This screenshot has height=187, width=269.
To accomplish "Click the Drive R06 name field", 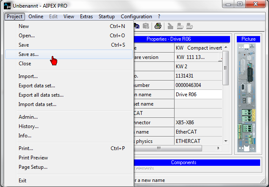I will 198,95.
